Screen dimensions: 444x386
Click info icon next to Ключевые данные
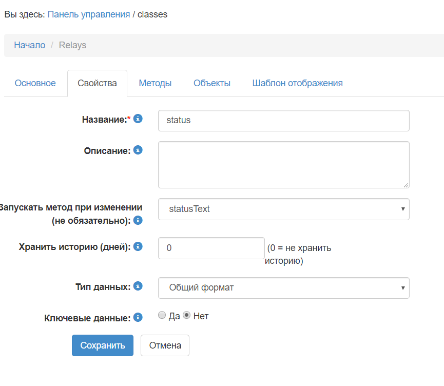(x=138, y=318)
